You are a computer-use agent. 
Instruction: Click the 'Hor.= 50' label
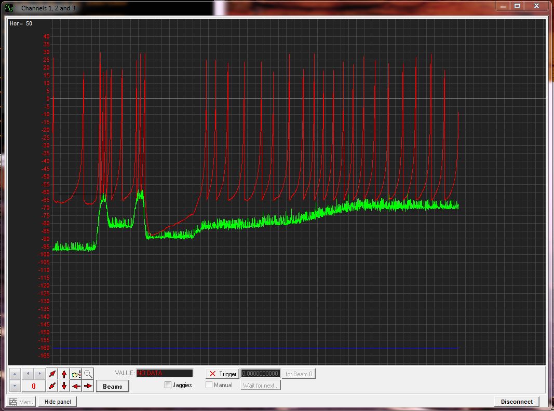(x=21, y=23)
